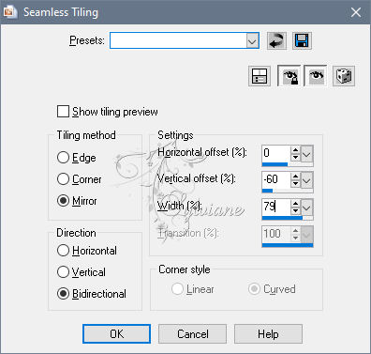Increase Vertical offset with up spinner
The width and height of the screenshot is (371, 354).
click(295, 177)
